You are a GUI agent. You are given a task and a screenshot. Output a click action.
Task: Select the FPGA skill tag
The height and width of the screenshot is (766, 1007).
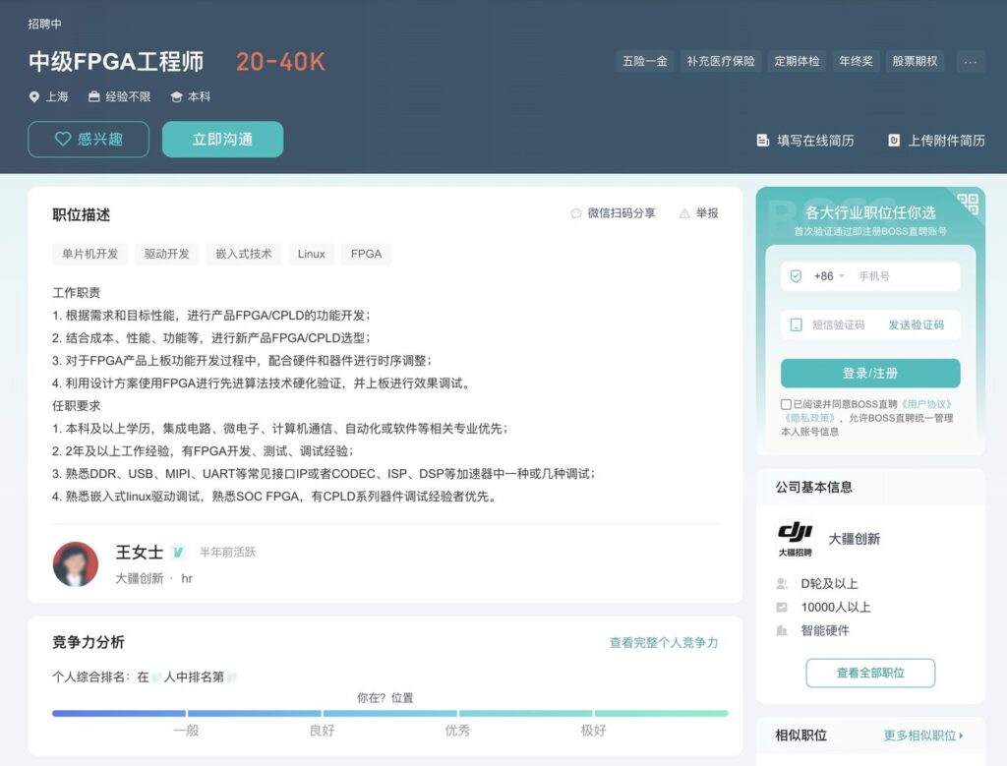(366, 254)
